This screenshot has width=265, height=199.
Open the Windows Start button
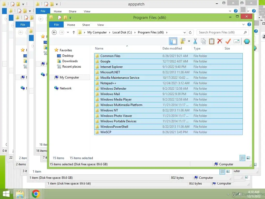tap(6, 194)
